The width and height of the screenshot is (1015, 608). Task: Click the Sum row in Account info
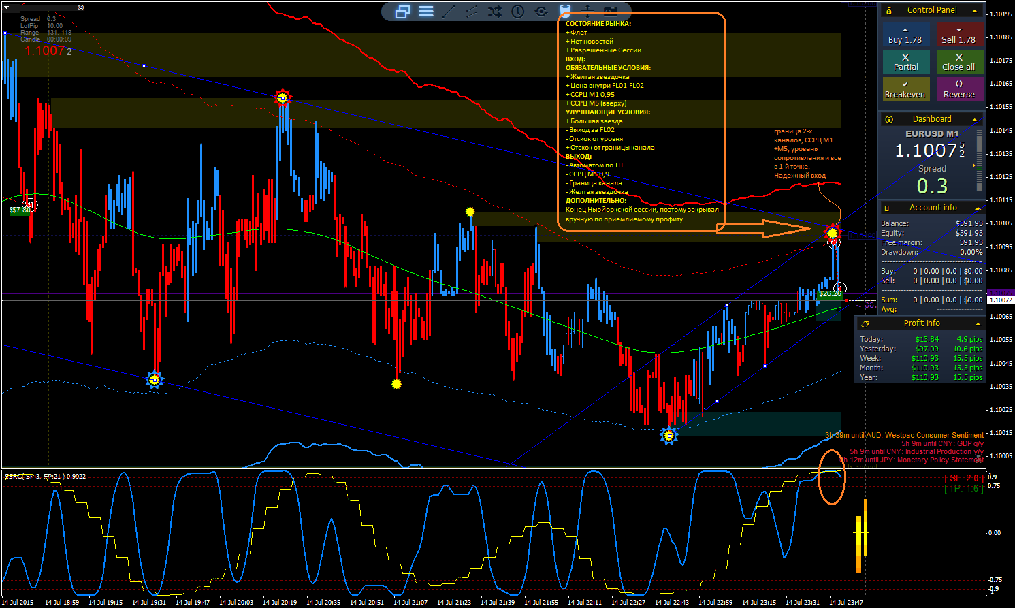point(931,300)
